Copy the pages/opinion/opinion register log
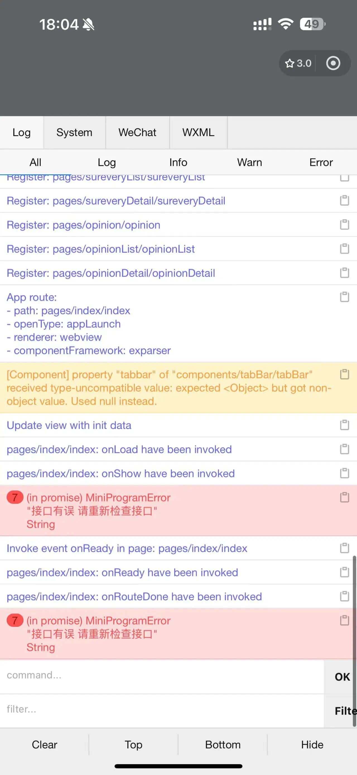Image resolution: width=357 pixels, height=775 pixels. (x=344, y=224)
